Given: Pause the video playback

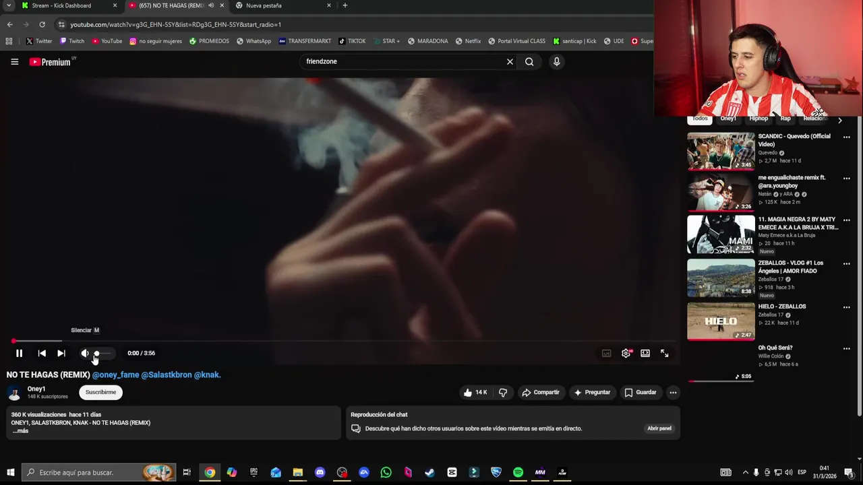Looking at the screenshot, I should (x=19, y=353).
